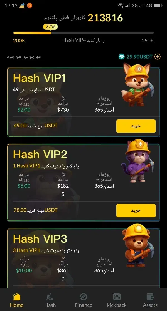Image resolution: width=167 pixels, height=311 pixels.
Task: Buy the Hash VIP2 plan with yellow button
Action: pos(136,210)
